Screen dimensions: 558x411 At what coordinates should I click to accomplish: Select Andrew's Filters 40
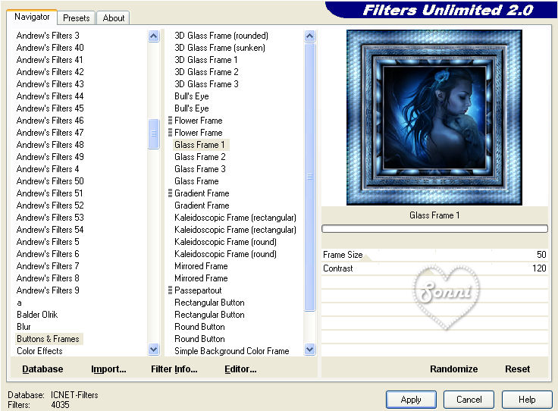pyautogui.click(x=50, y=48)
